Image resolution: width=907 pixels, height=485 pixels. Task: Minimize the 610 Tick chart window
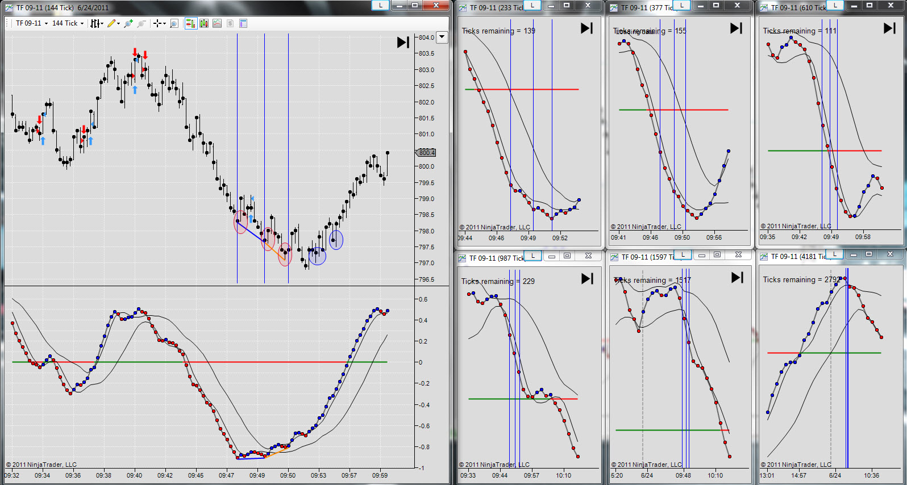pos(853,5)
